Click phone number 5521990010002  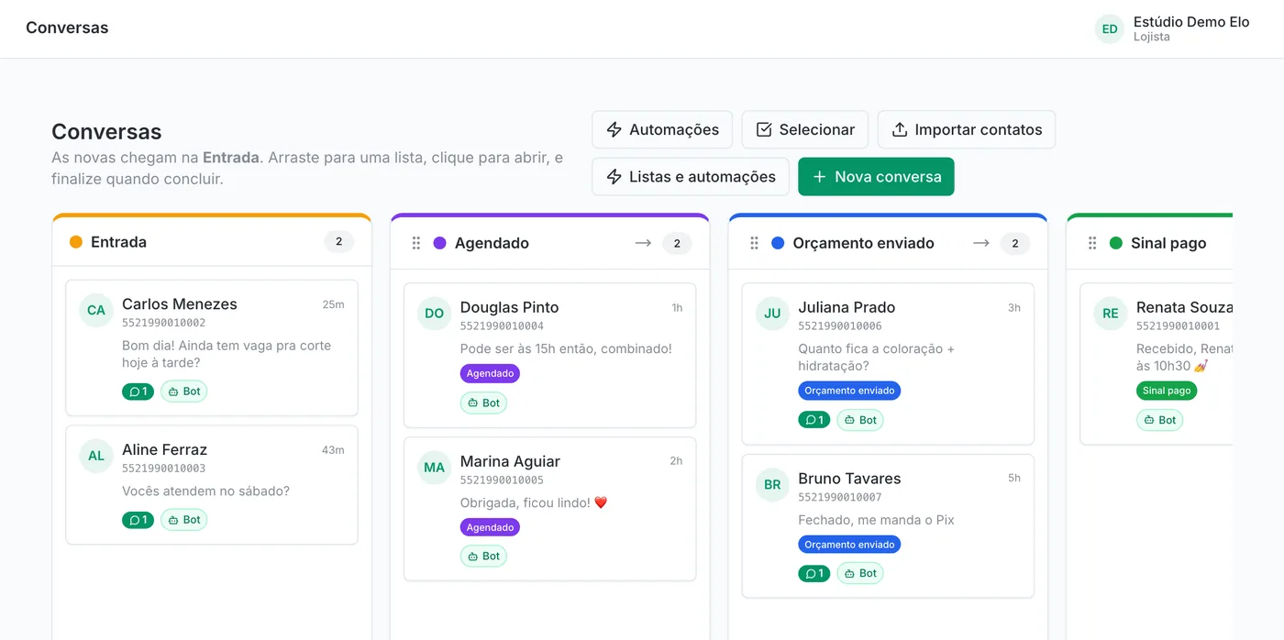[x=163, y=323]
